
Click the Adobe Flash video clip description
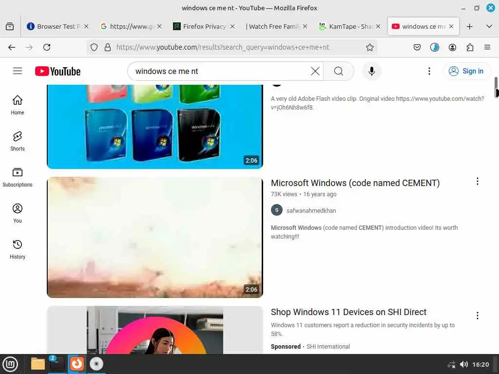pyautogui.click(x=378, y=103)
